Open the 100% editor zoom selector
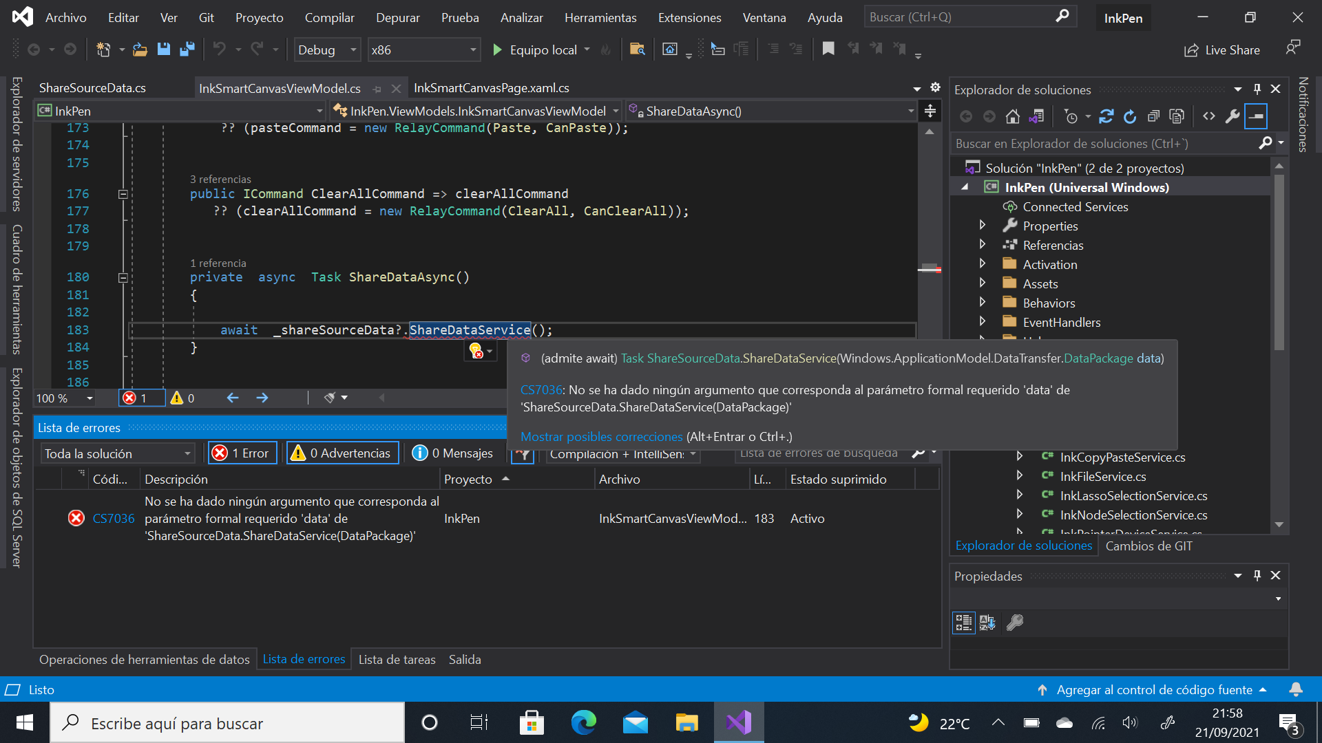This screenshot has height=743, width=1322. (x=63, y=398)
